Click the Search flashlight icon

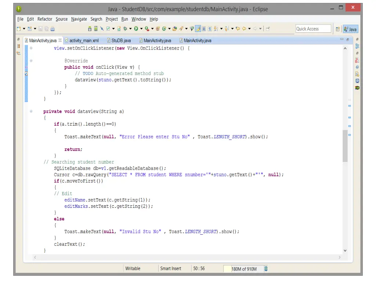click(x=181, y=29)
